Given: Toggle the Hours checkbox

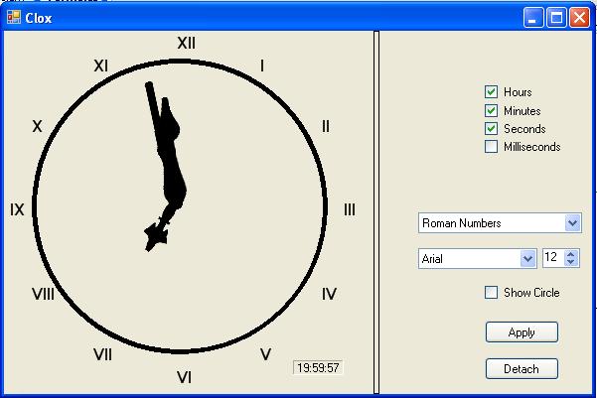Looking at the screenshot, I should [x=491, y=91].
